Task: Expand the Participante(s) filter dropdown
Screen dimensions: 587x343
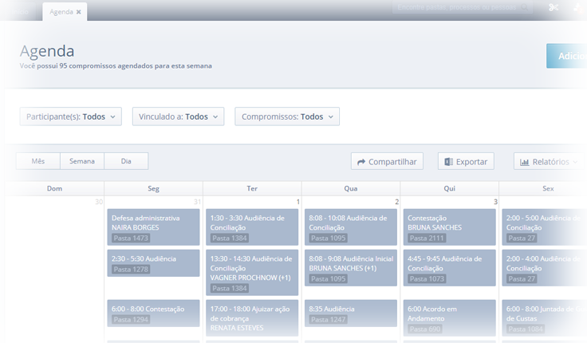Action: pyautogui.click(x=70, y=116)
